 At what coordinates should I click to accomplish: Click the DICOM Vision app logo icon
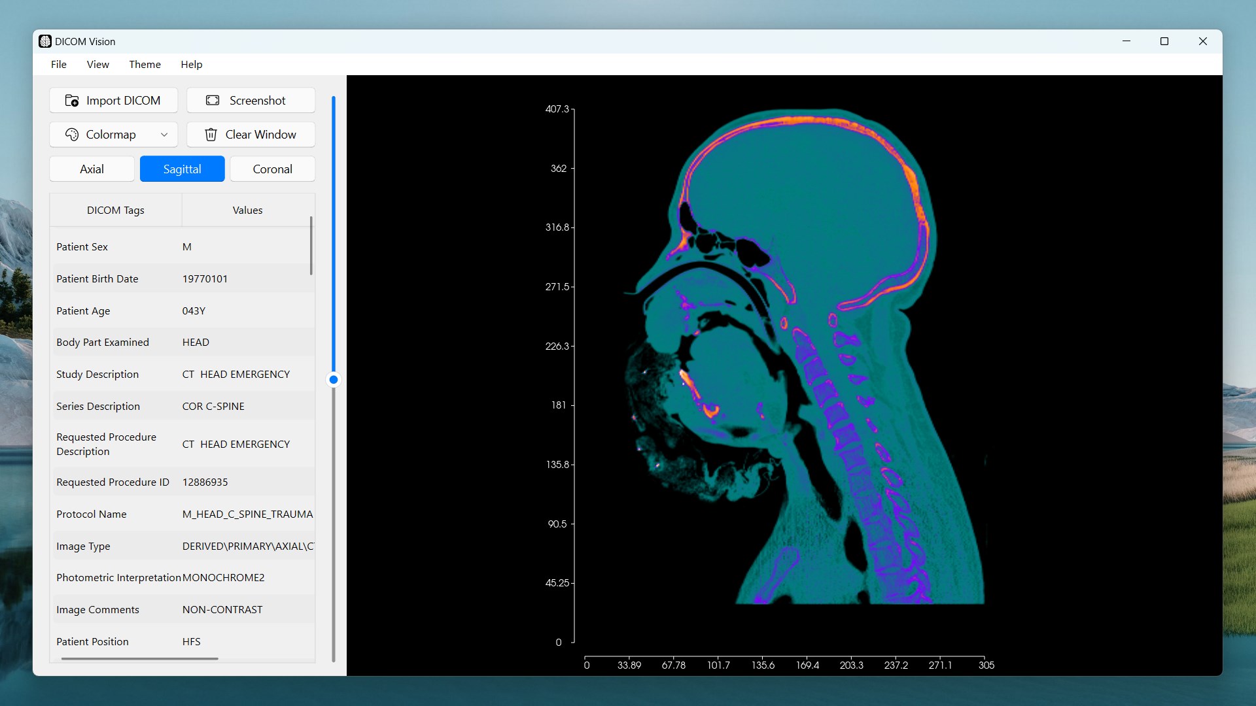[x=45, y=41]
